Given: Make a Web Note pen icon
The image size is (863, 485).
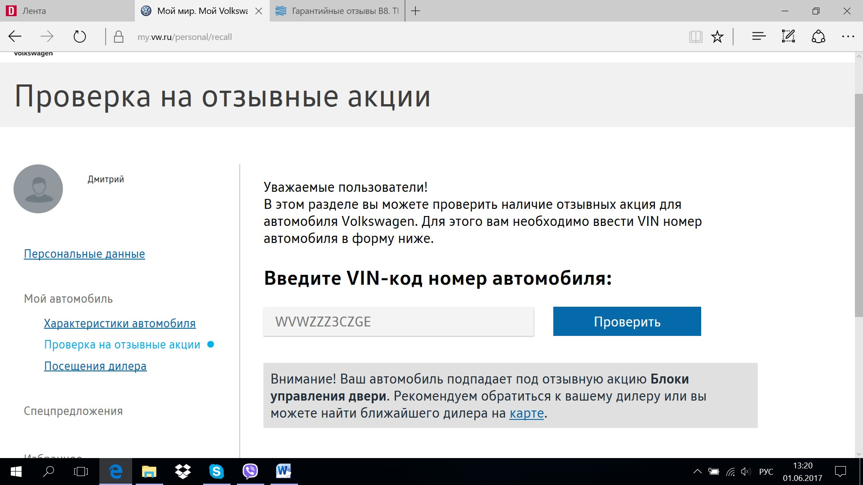Looking at the screenshot, I should pos(788,37).
